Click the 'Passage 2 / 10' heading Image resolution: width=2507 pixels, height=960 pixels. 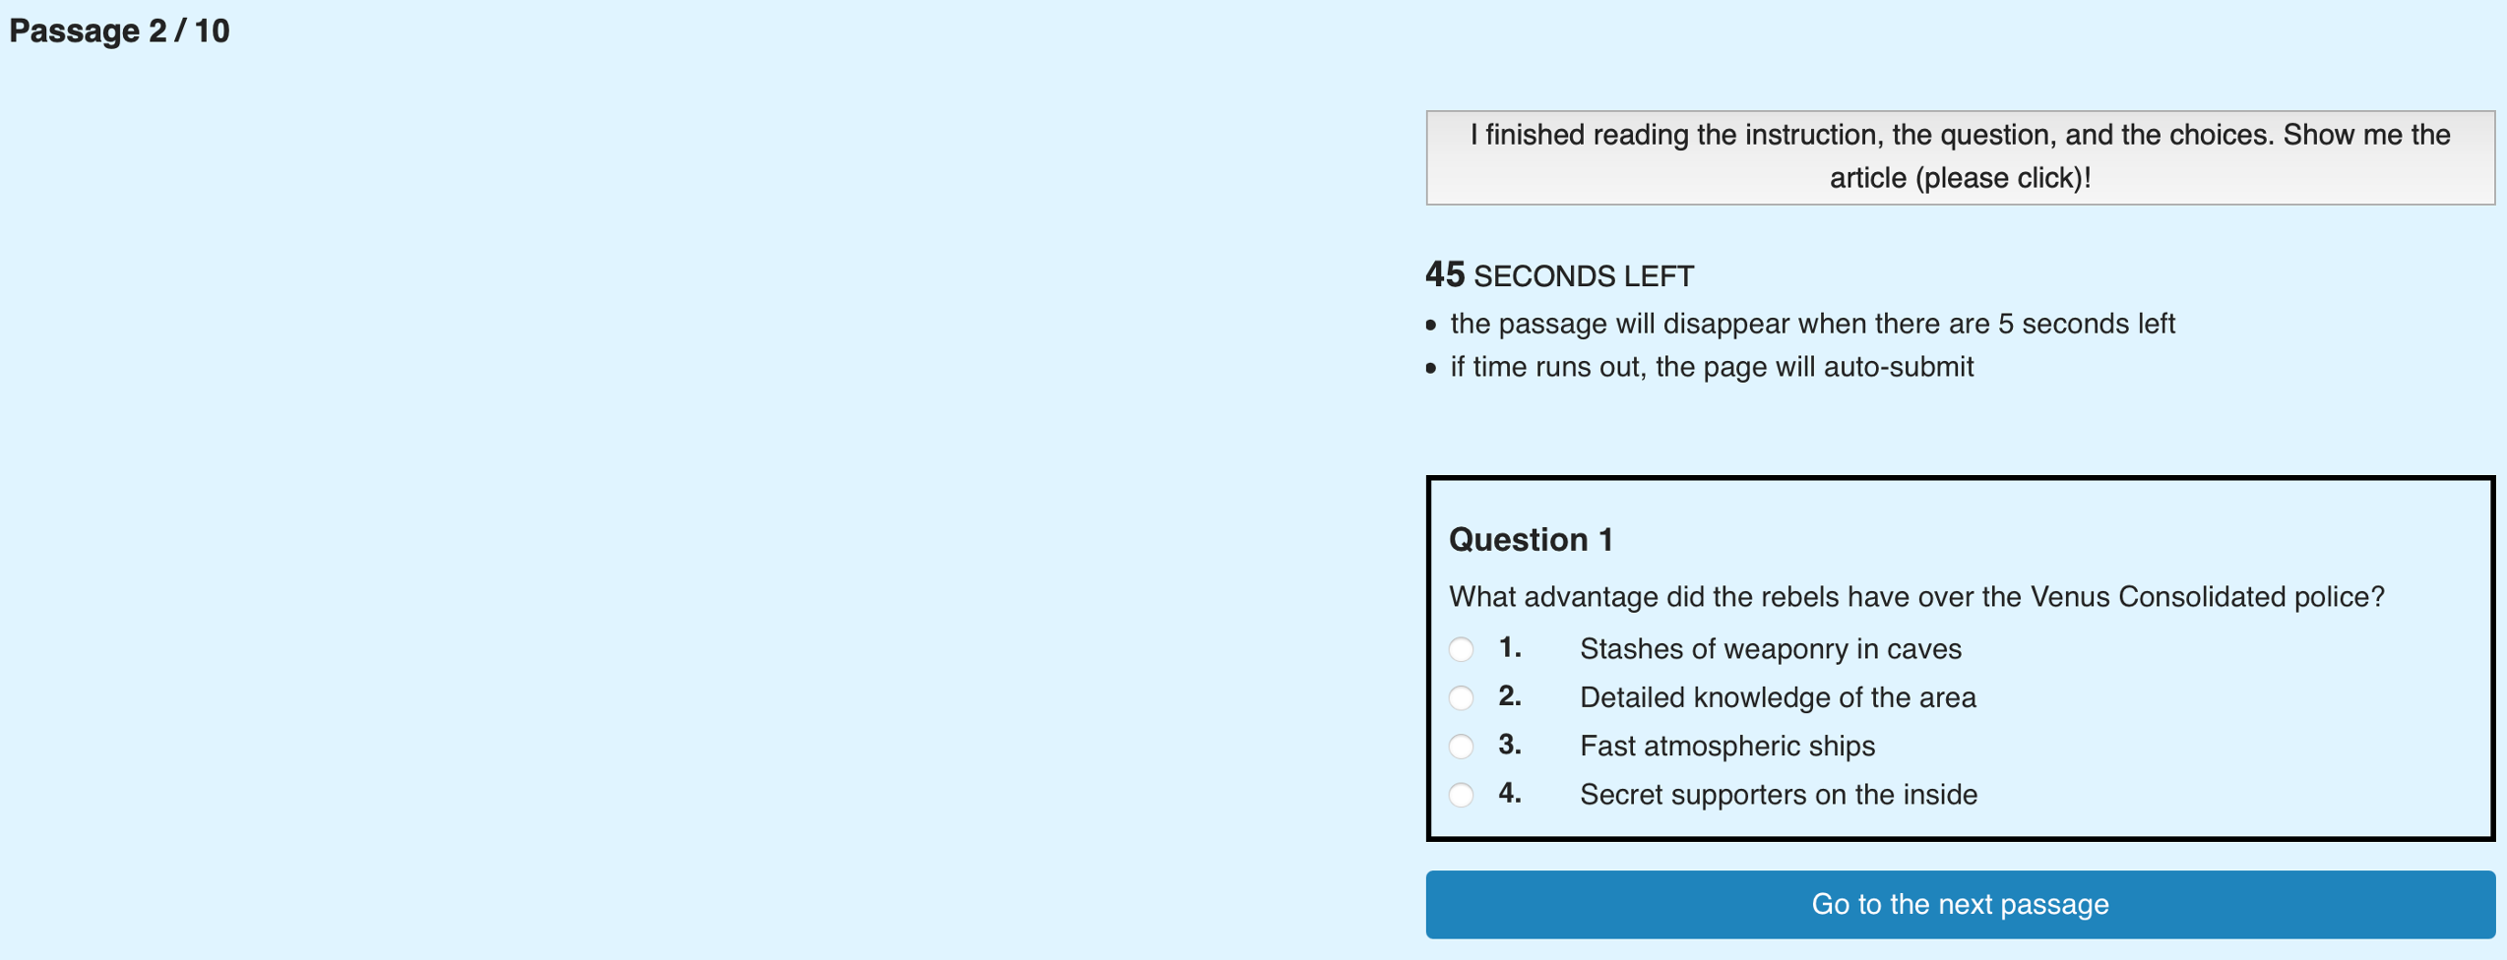[x=119, y=30]
